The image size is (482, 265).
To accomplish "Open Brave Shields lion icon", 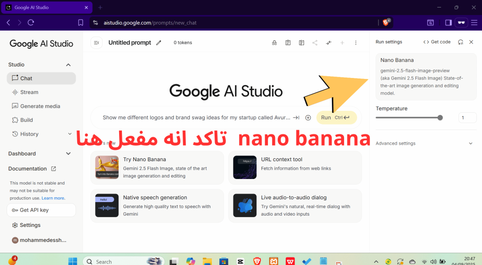I will tap(386, 23).
